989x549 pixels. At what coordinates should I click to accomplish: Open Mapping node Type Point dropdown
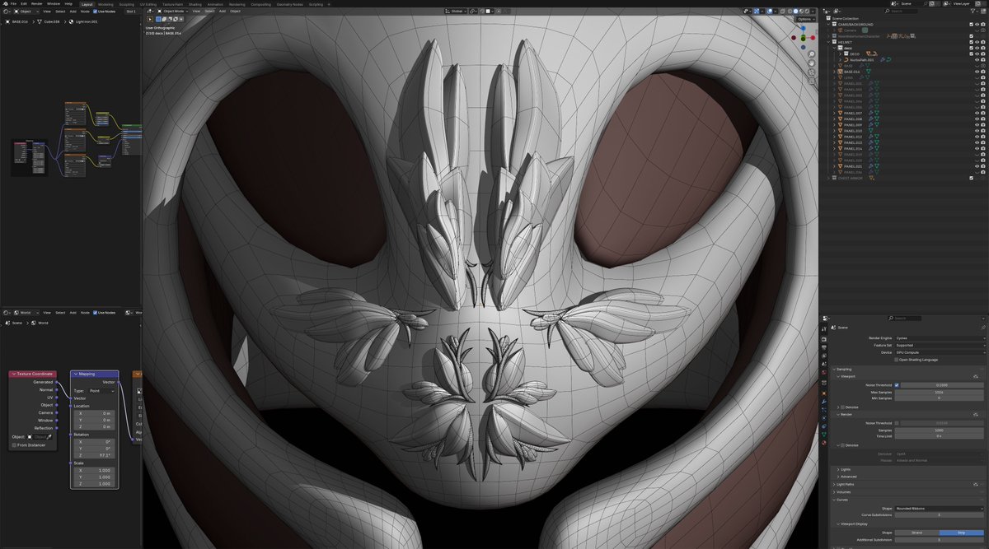click(100, 391)
